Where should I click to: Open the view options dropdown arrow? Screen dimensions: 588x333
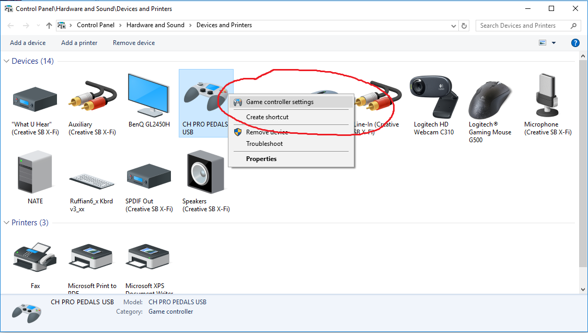pyautogui.click(x=554, y=43)
